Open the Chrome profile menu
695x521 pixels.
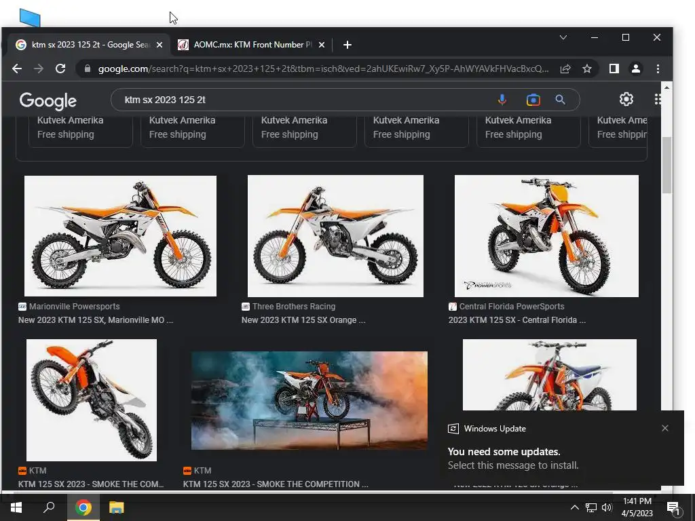(x=635, y=69)
